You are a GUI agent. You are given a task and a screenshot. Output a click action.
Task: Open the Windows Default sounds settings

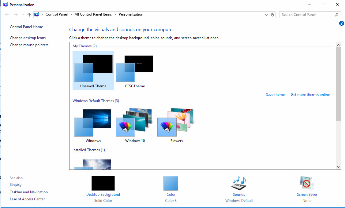click(x=239, y=194)
